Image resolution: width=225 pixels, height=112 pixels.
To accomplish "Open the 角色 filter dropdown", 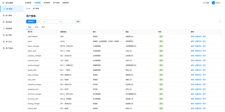I will [66, 22].
